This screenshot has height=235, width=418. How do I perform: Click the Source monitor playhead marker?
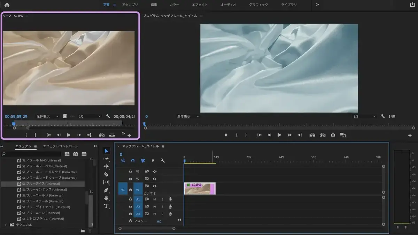click(14, 123)
